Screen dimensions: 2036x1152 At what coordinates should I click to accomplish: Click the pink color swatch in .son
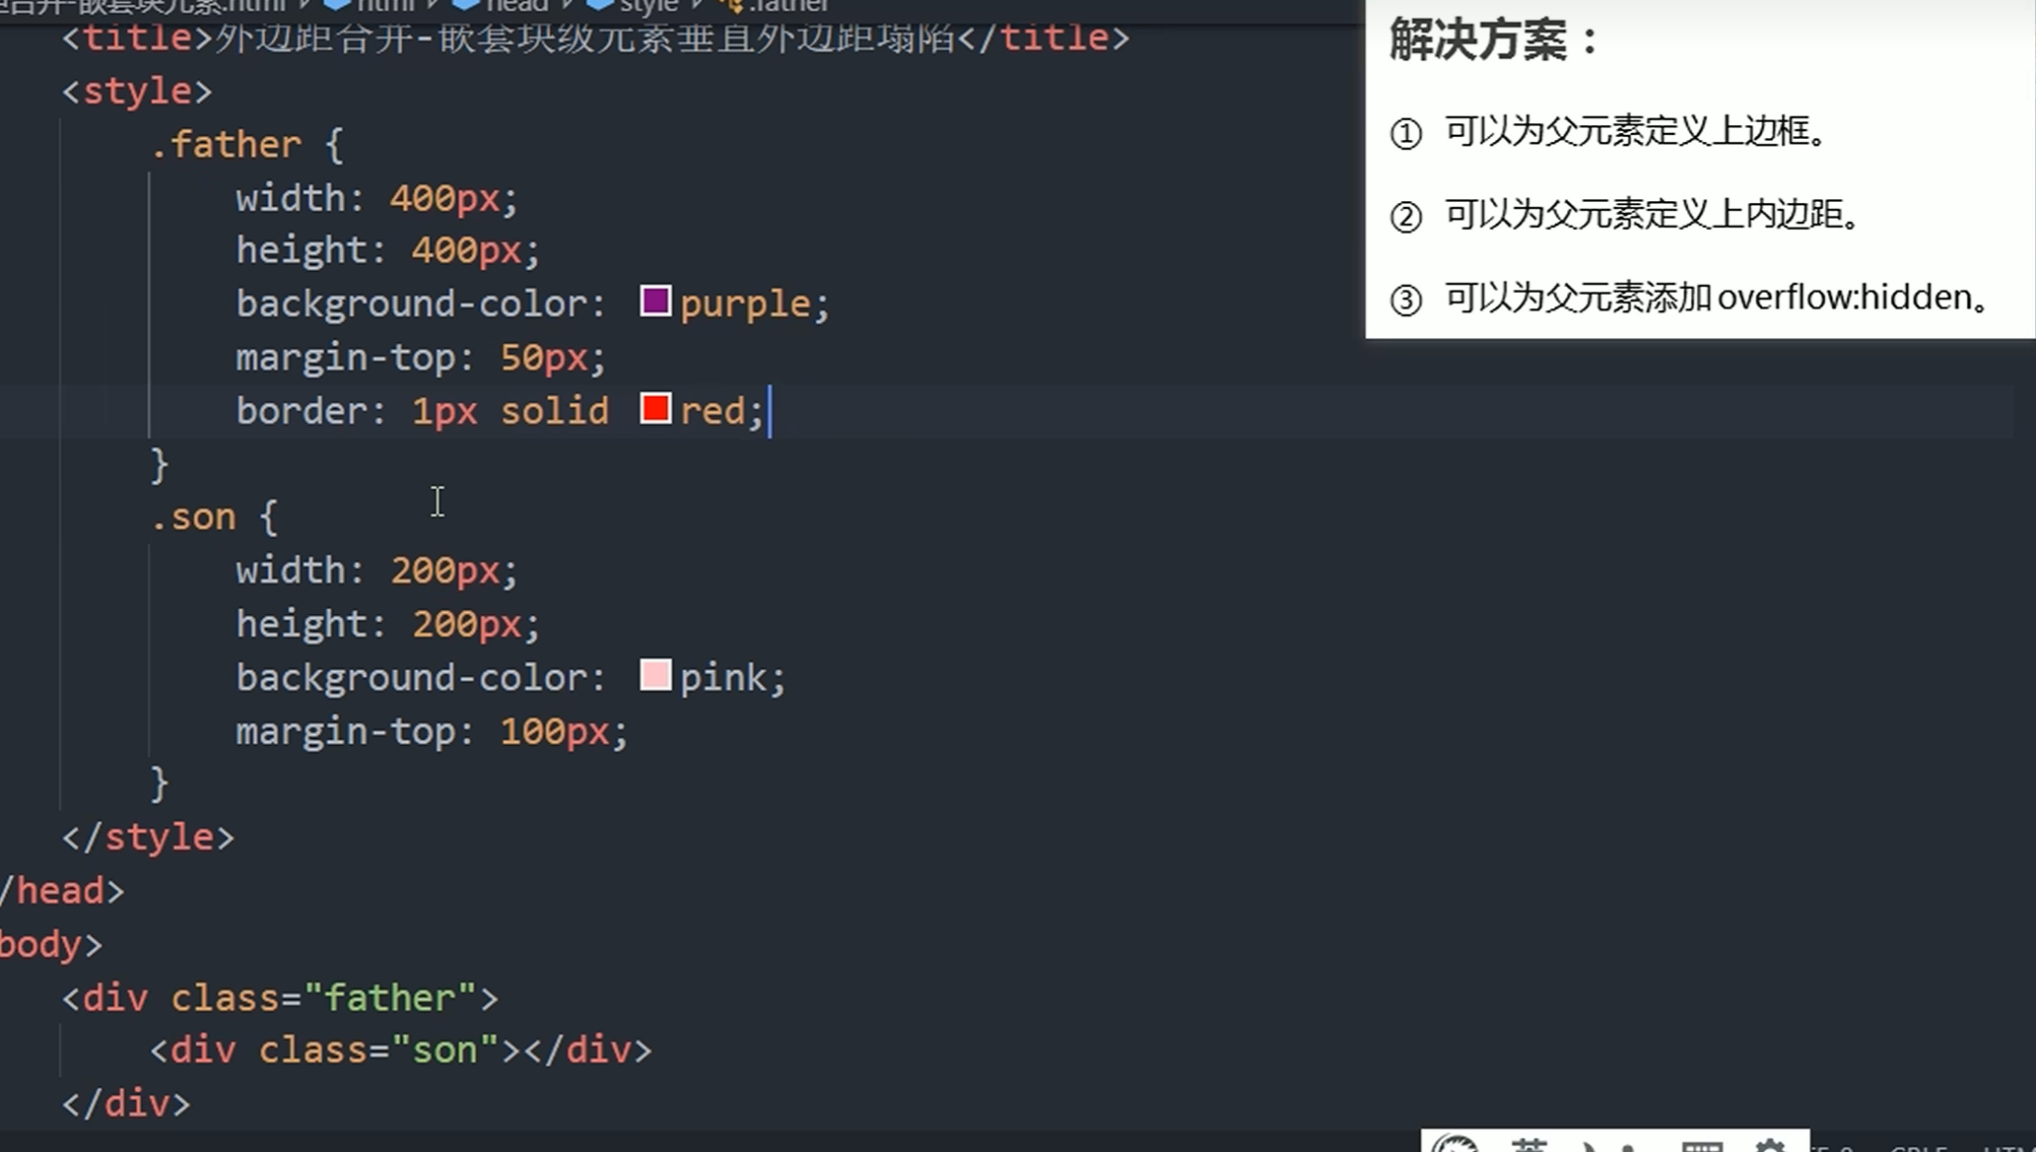coord(655,675)
